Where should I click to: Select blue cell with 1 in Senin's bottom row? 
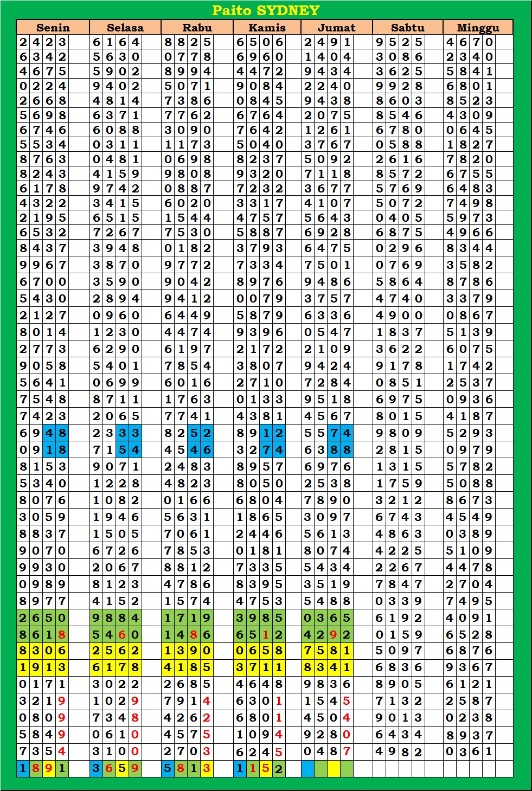[23, 768]
